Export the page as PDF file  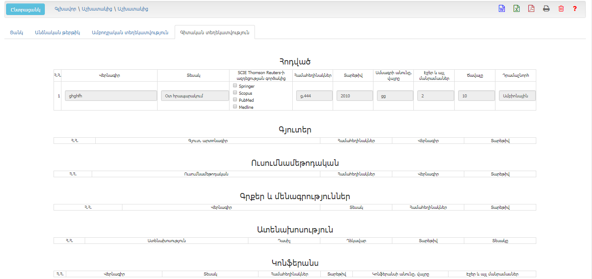531,9
